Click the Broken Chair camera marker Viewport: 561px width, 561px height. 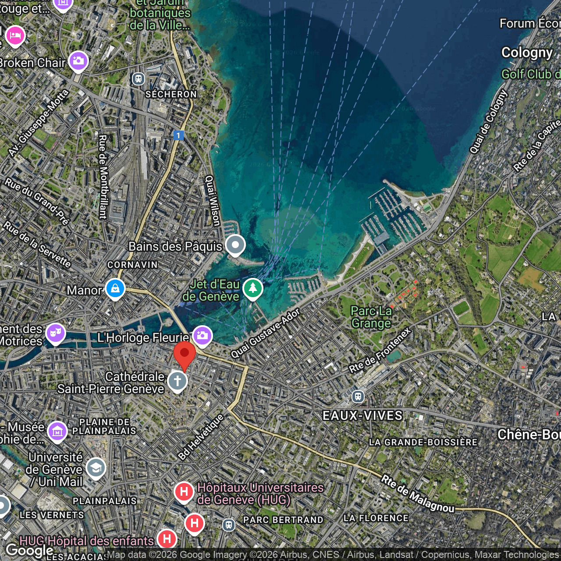tap(78, 61)
